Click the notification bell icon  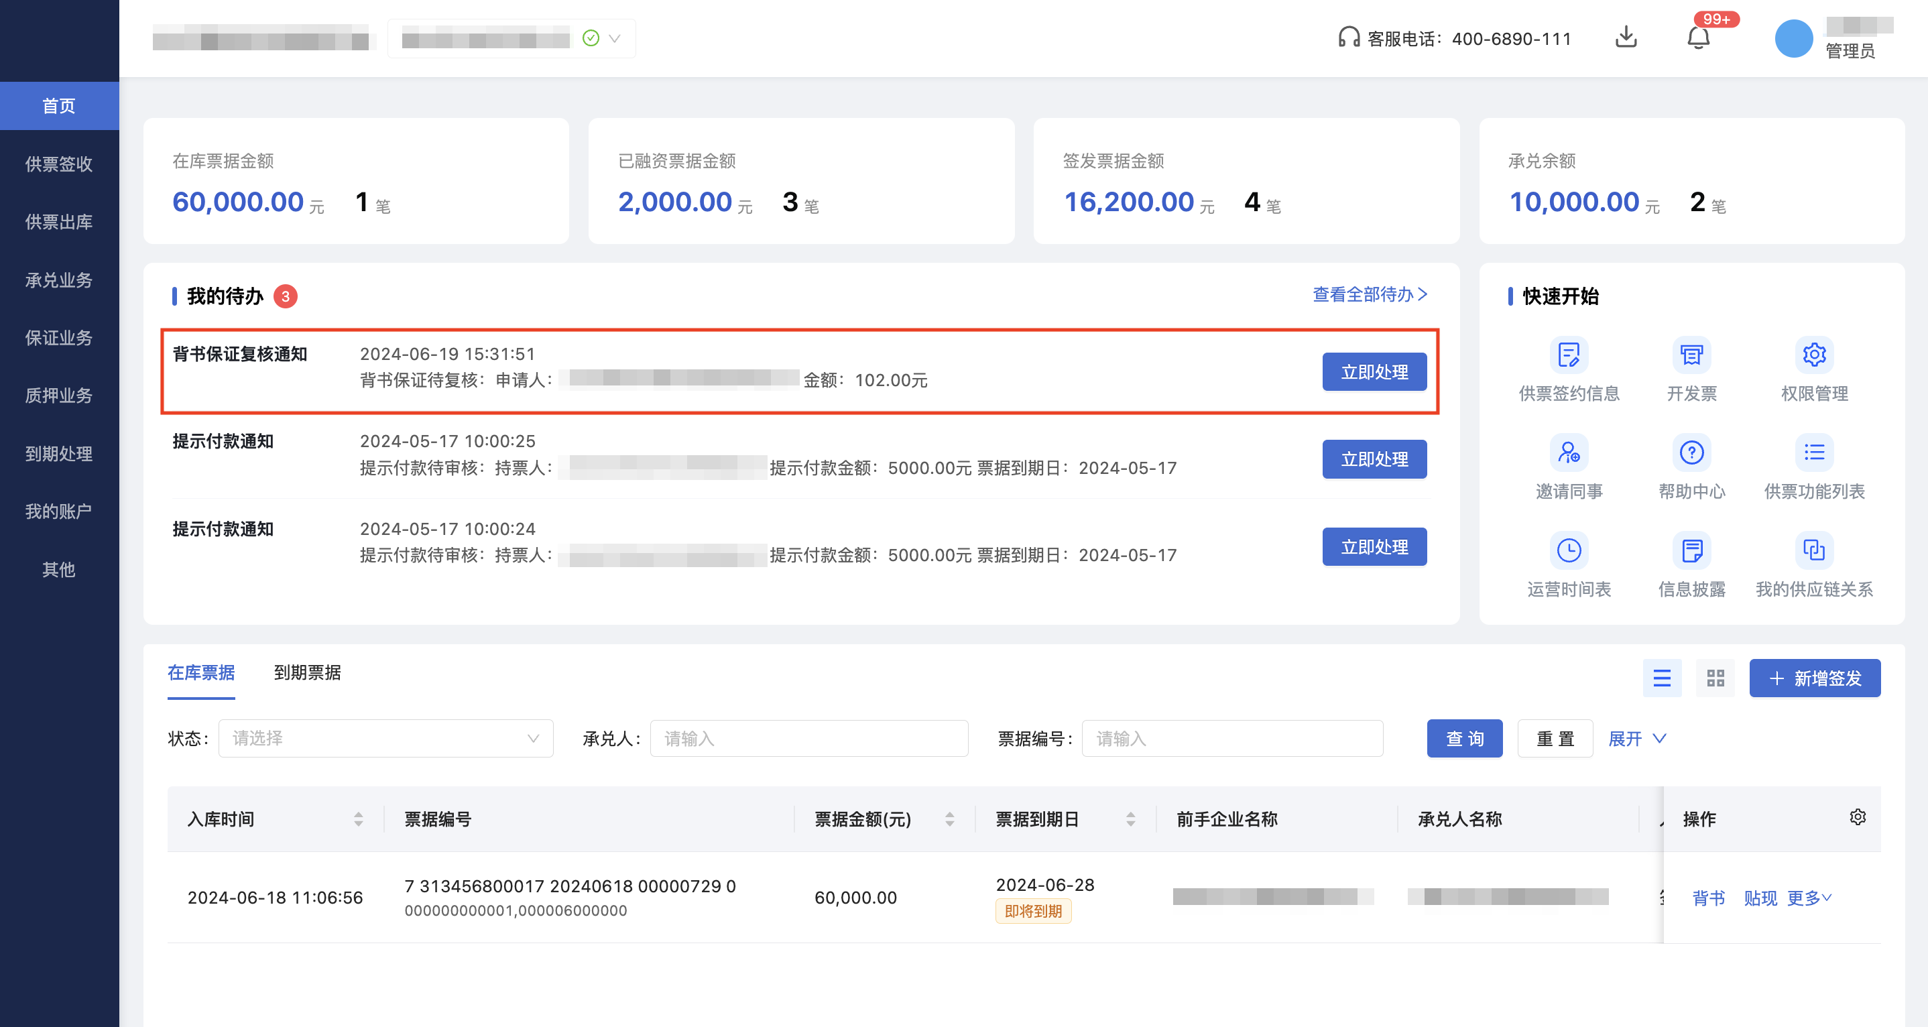(x=1697, y=38)
